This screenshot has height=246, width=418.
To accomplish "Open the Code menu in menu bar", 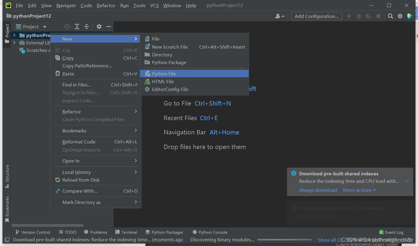I will point(86,5).
